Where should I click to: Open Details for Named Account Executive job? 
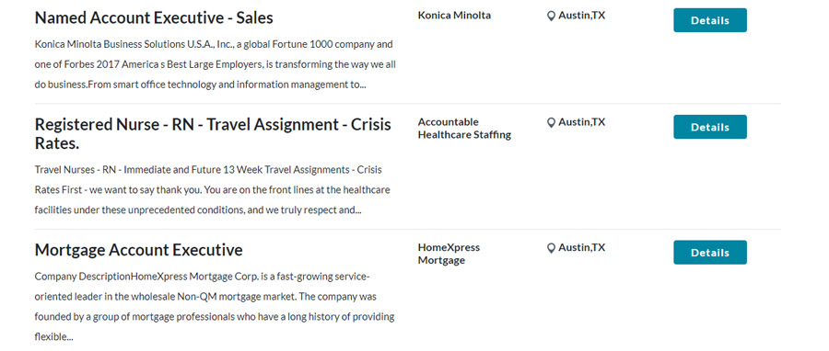click(x=709, y=20)
